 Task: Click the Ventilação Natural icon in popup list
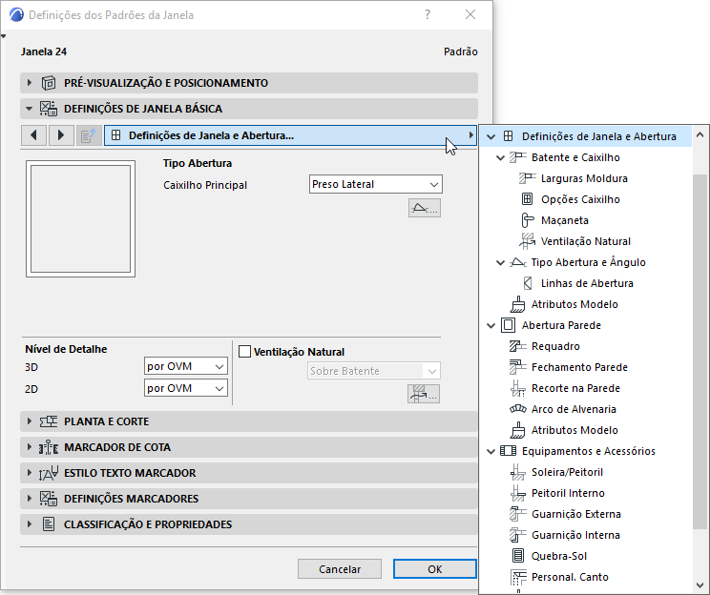pyautogui.click(x=527, y=241)
